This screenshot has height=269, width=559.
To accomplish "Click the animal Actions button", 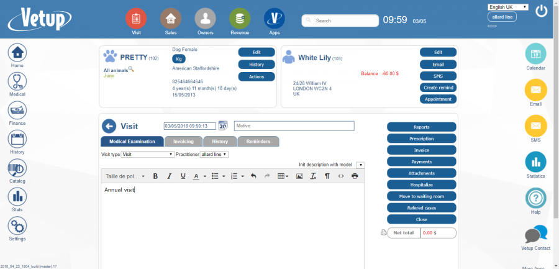I will (x=257, y=76).
